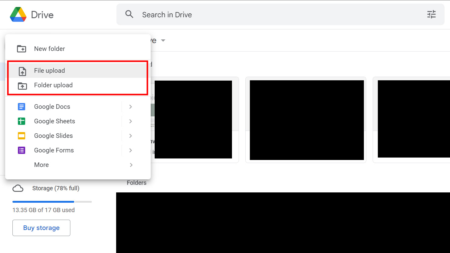
Task: Expand the Google Docs submenu arrow
Action: pos(131,107)
